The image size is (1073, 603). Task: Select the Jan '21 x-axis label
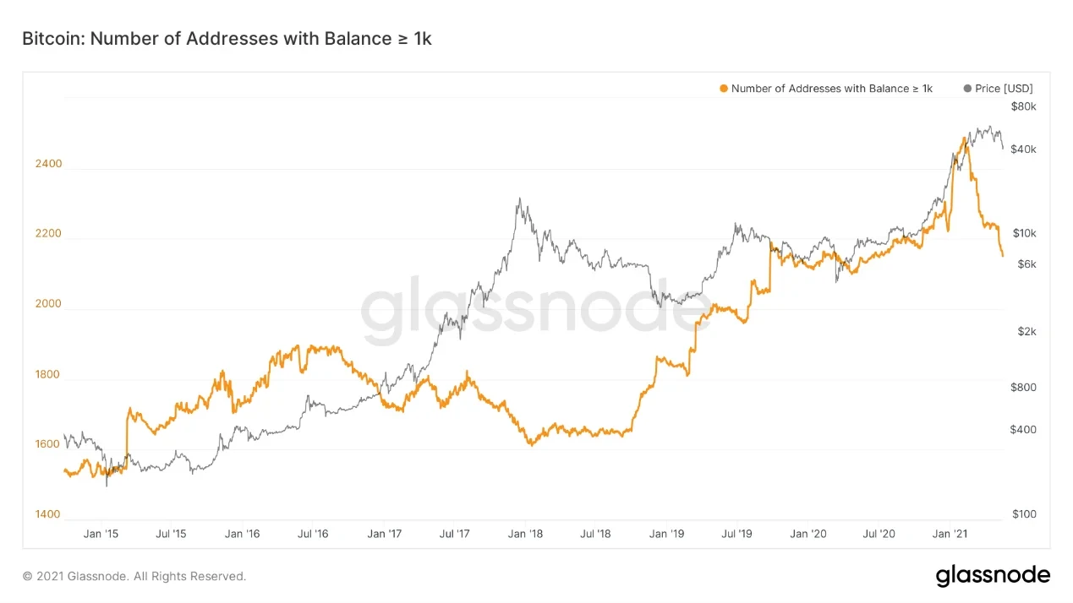[950, 534]
